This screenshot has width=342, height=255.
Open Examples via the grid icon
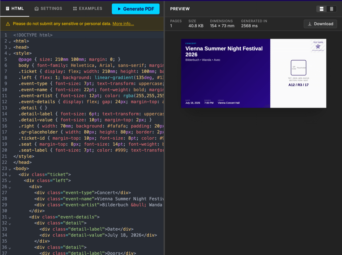point(74,8)
